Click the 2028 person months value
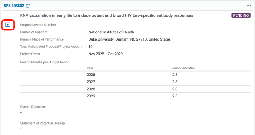The width and height of the screenshot is (255, 135). (x=175, y=89)
